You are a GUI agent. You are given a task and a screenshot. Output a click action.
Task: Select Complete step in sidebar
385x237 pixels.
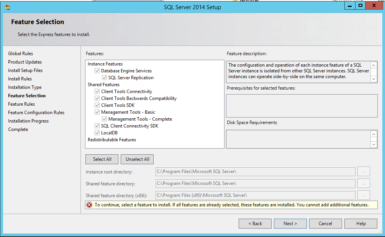18,129
